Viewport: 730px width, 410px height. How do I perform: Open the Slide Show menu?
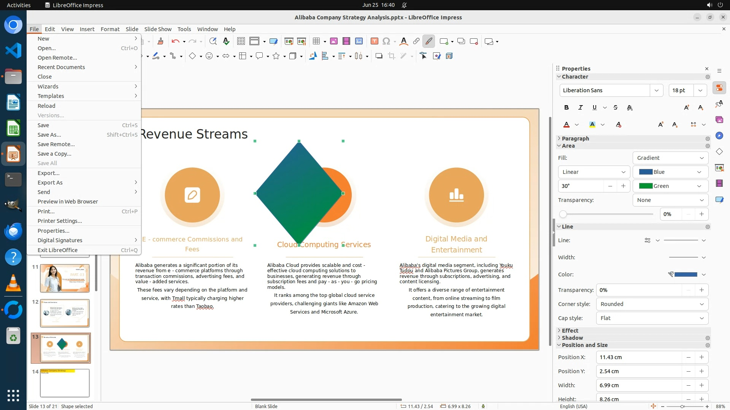[x=157, y=29]
